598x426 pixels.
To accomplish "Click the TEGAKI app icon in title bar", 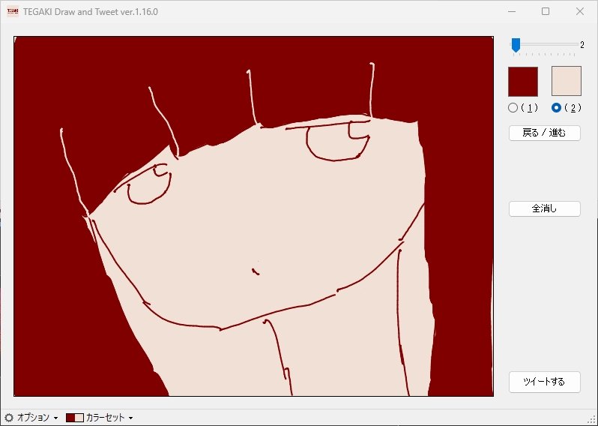I will [13, 12].
